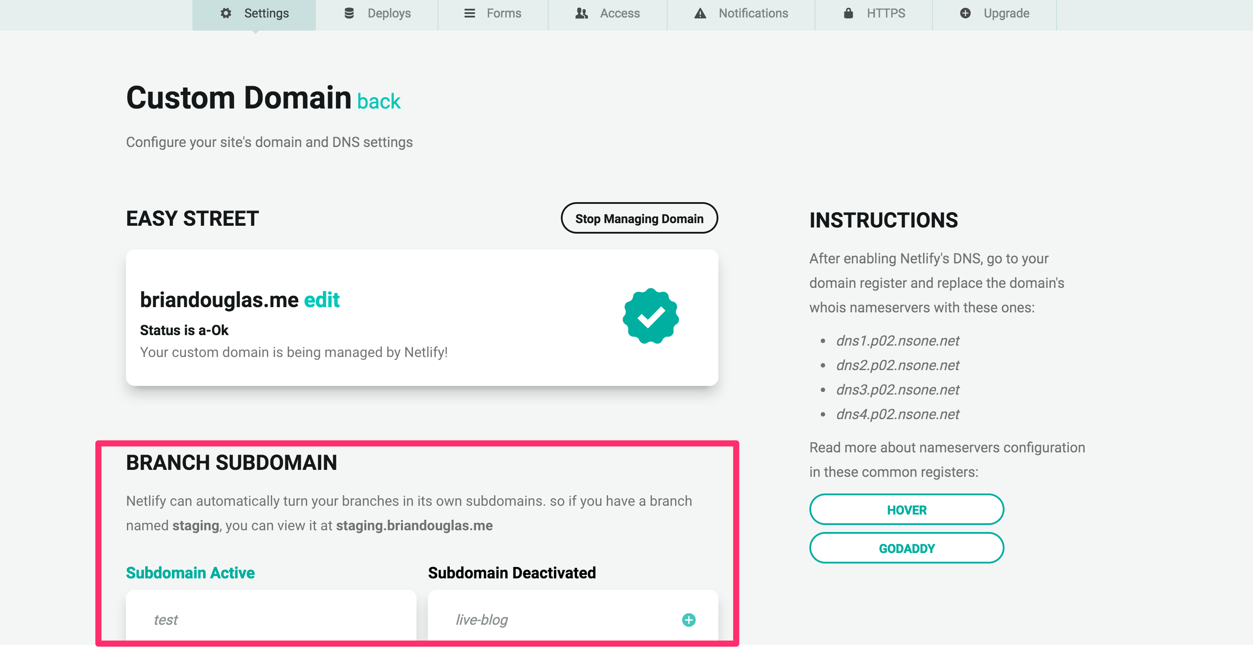This screenshot has height=665, width=1253.
Task: Select the Settings gear icon
Action: 225,13
